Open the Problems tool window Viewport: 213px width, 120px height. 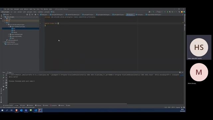pyautogui.click(x=30, y=105)
